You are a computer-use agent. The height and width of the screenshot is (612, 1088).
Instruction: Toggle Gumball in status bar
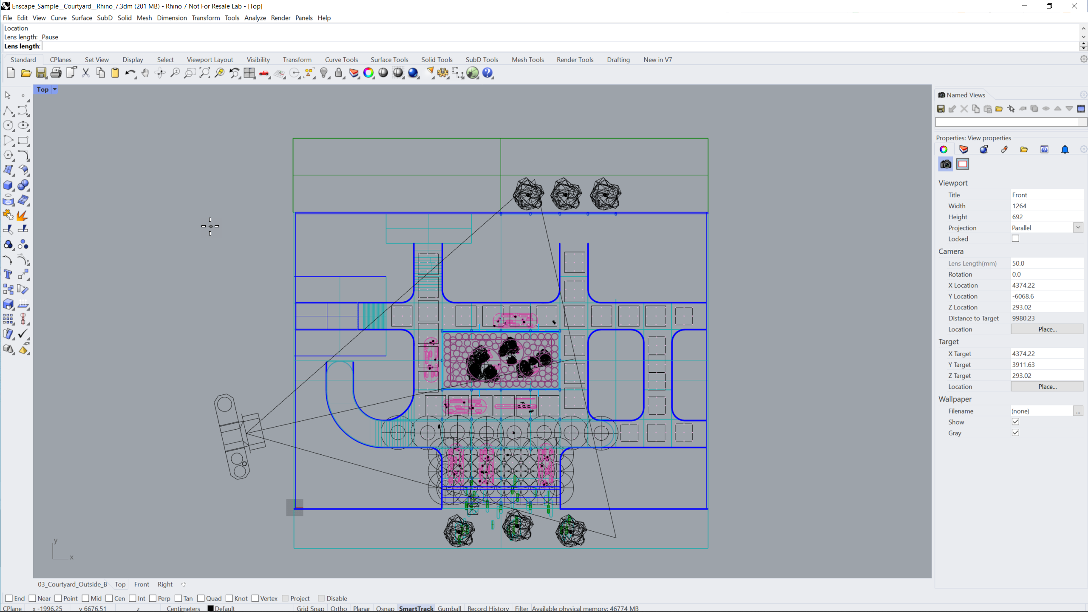[449, 608]
